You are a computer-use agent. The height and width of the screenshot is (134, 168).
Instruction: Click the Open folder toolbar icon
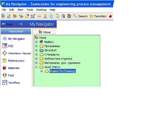[27, 16]
